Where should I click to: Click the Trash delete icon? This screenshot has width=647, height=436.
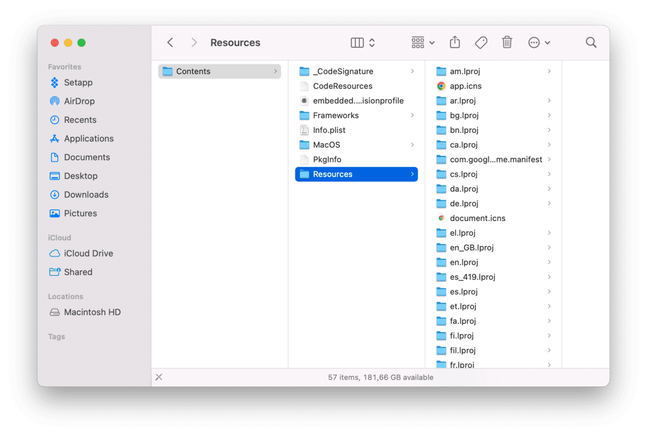coord(507,43)
